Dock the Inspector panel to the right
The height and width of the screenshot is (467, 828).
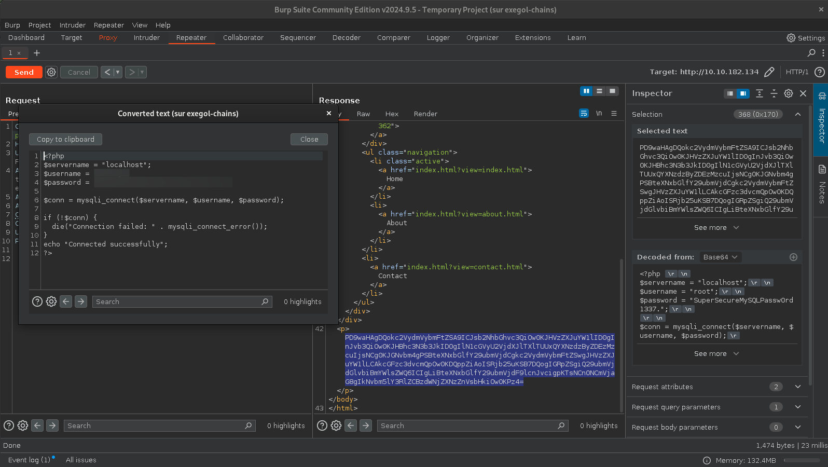(743, 93)
